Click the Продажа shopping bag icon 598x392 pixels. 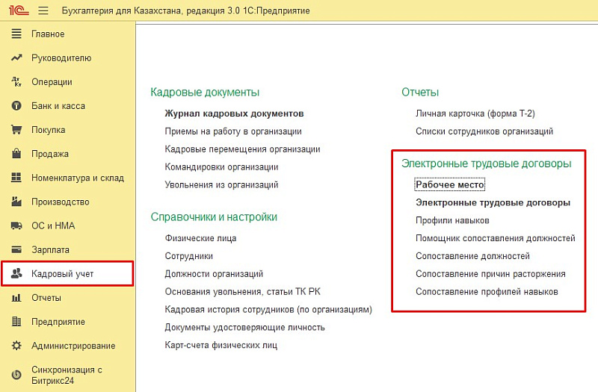[x=16, y=154]
